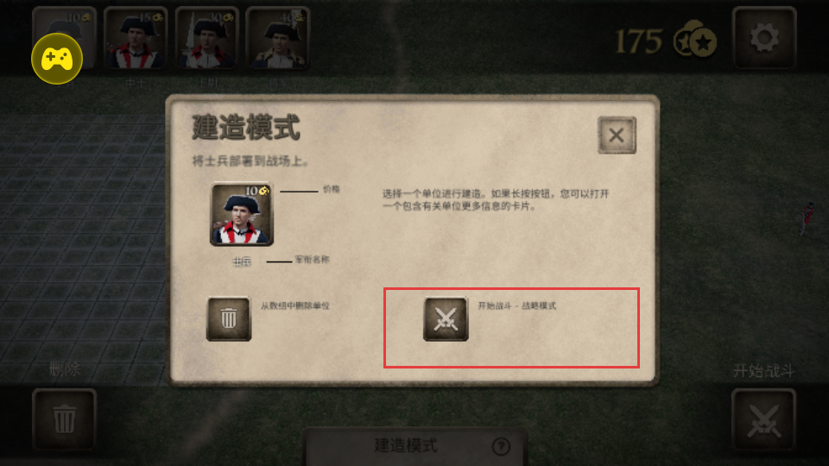
Task: Click the 175 coin balance number
Action: (638, 41)
